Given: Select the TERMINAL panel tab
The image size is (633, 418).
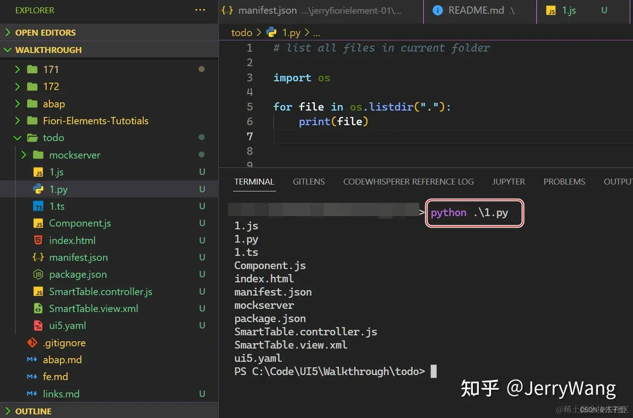Looking at the screenshot, I should point(254,182).
